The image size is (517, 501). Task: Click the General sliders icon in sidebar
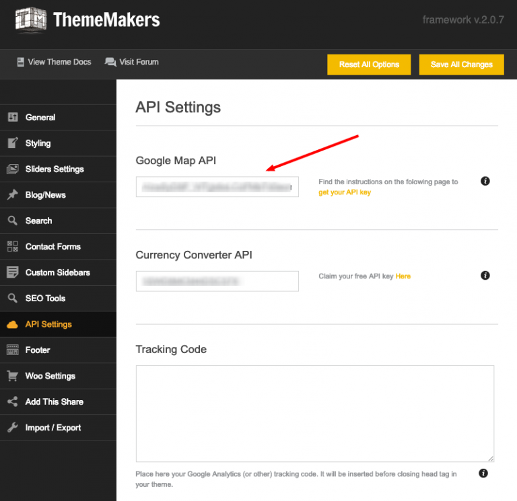13,117
